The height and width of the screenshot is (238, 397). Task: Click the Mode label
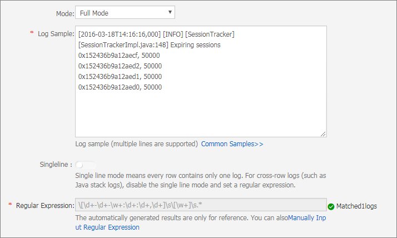tap(65, 13)
